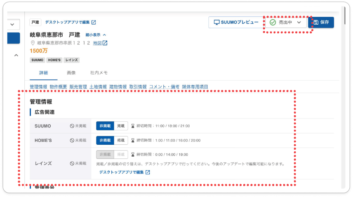The height and width of the screenshot is (197, 353).
Task: Click the location pin icon by address
Action: point(33,43)
